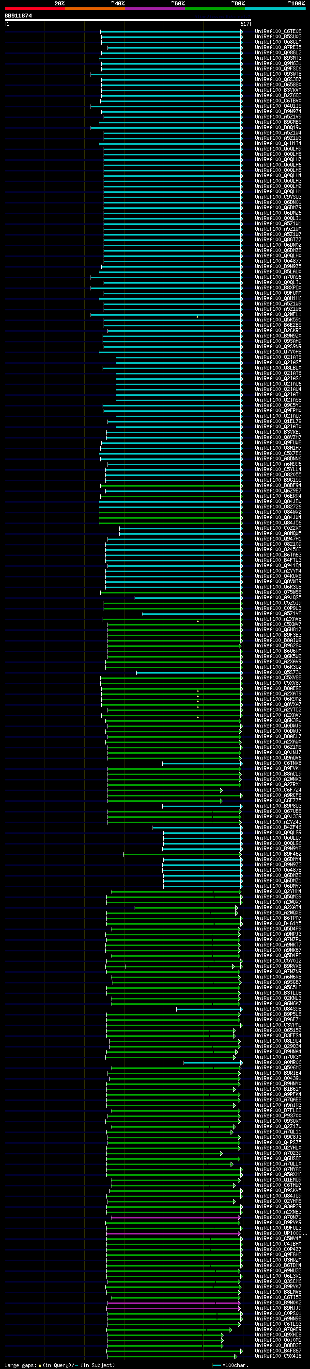Select hit label UniRef100_C6TNK8

click(x=278, y=763)
